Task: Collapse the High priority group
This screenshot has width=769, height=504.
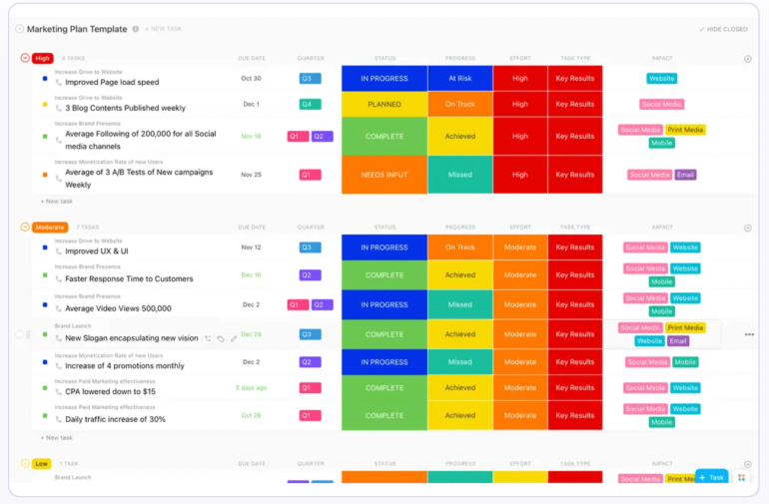Action: tap(25, 58)
